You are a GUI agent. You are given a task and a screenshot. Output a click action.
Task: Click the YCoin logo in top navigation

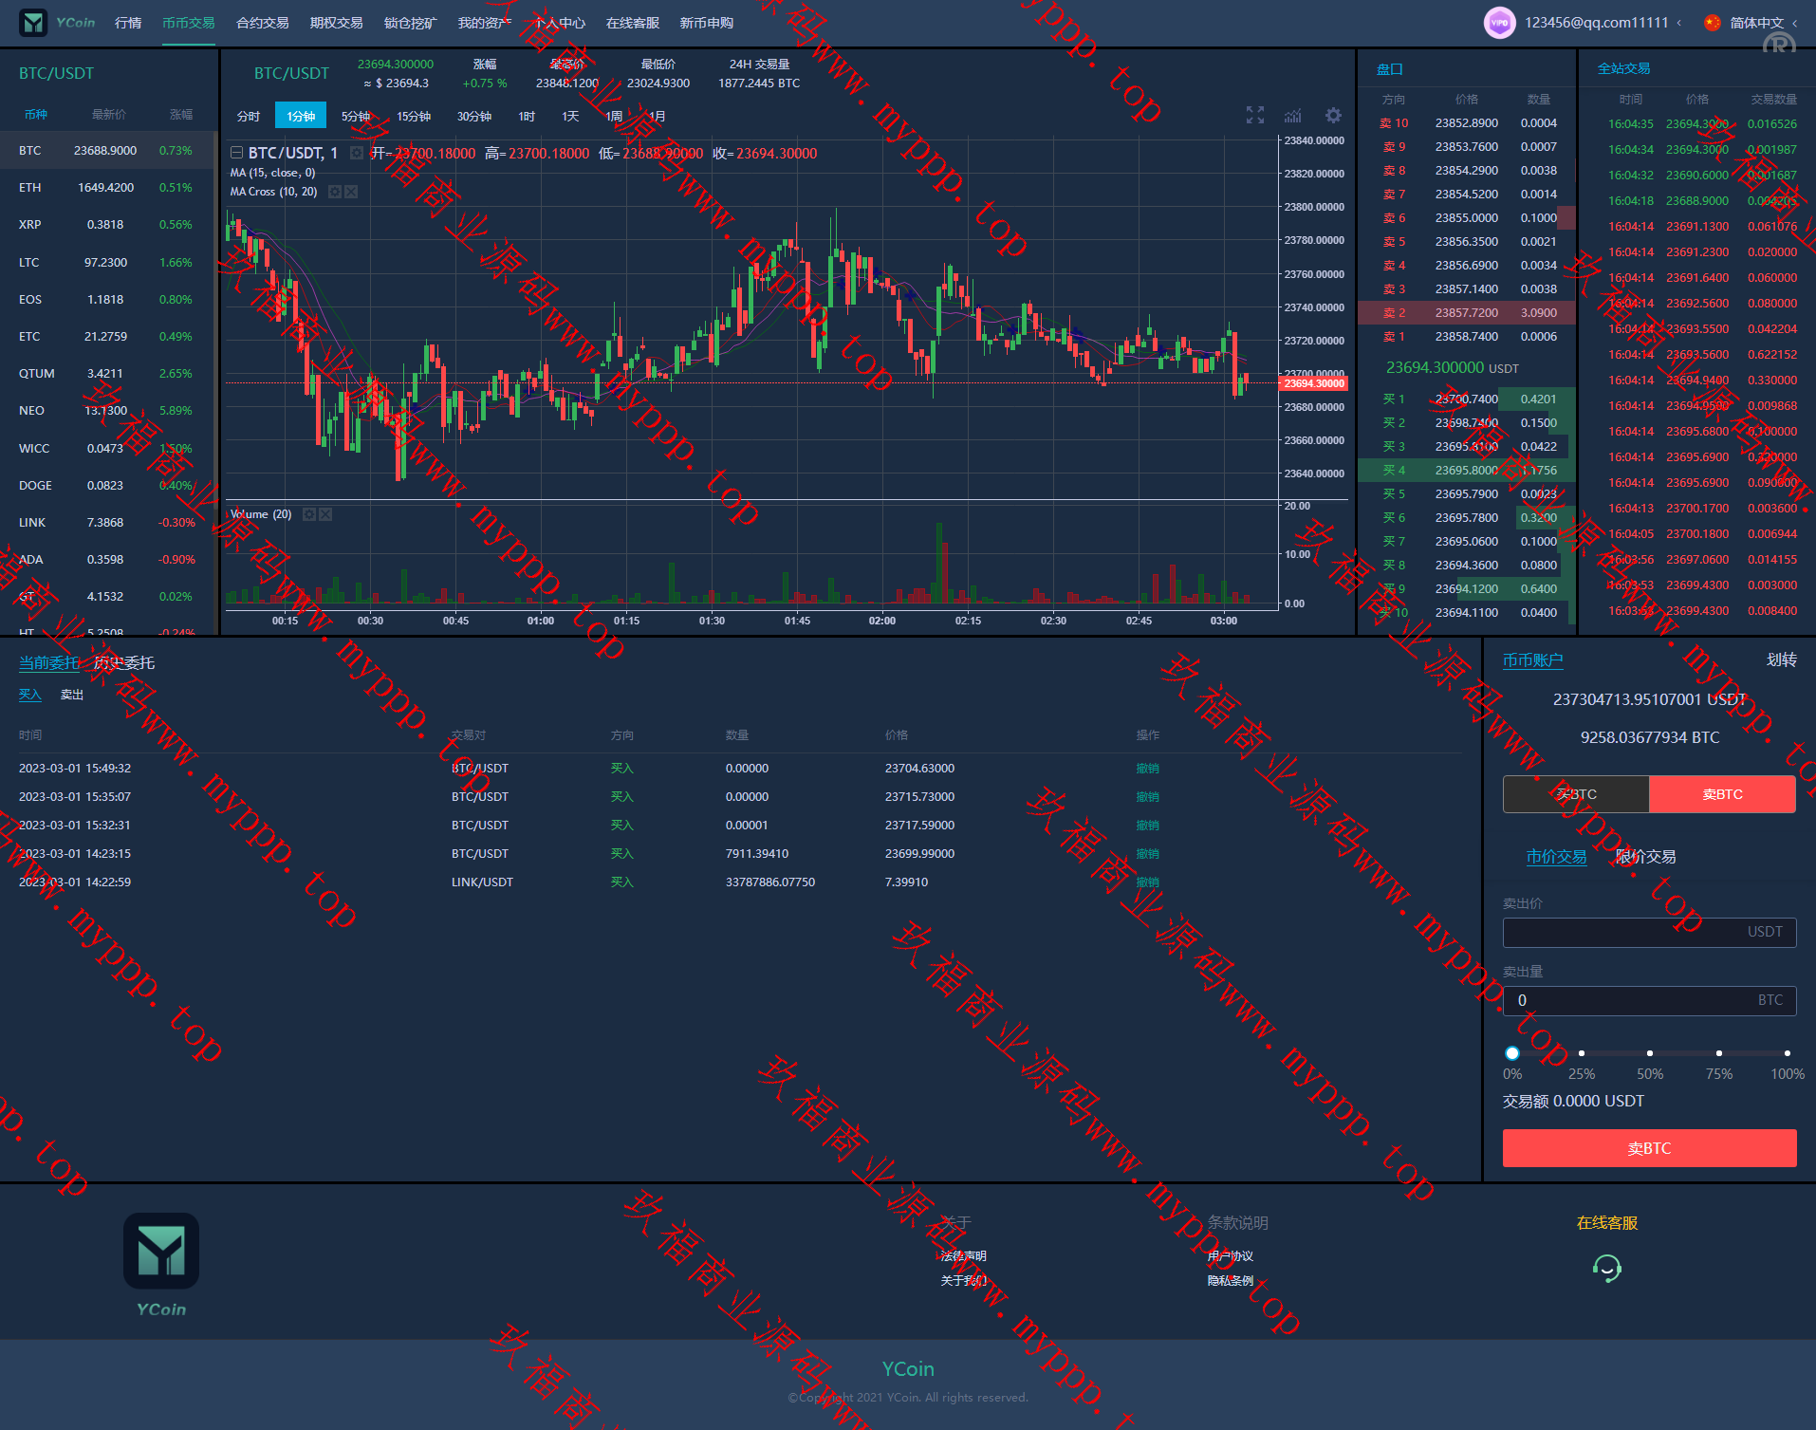[59, 23]
